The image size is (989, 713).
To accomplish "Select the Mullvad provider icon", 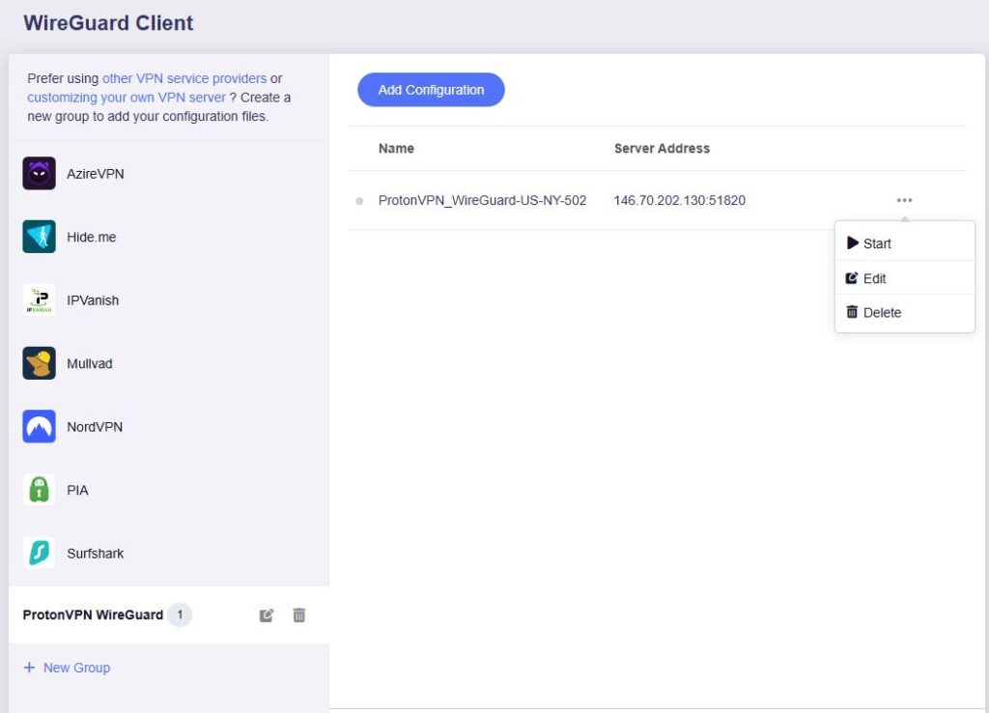I will (39, 363).
